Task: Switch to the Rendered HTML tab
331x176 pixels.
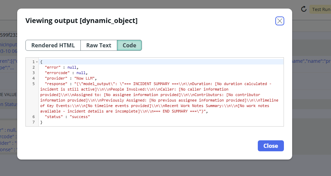Action: (53, 45)
